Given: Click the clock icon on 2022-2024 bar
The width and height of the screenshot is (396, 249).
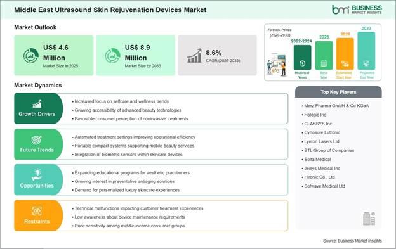Looking at the screenshot, I should 302,63.
